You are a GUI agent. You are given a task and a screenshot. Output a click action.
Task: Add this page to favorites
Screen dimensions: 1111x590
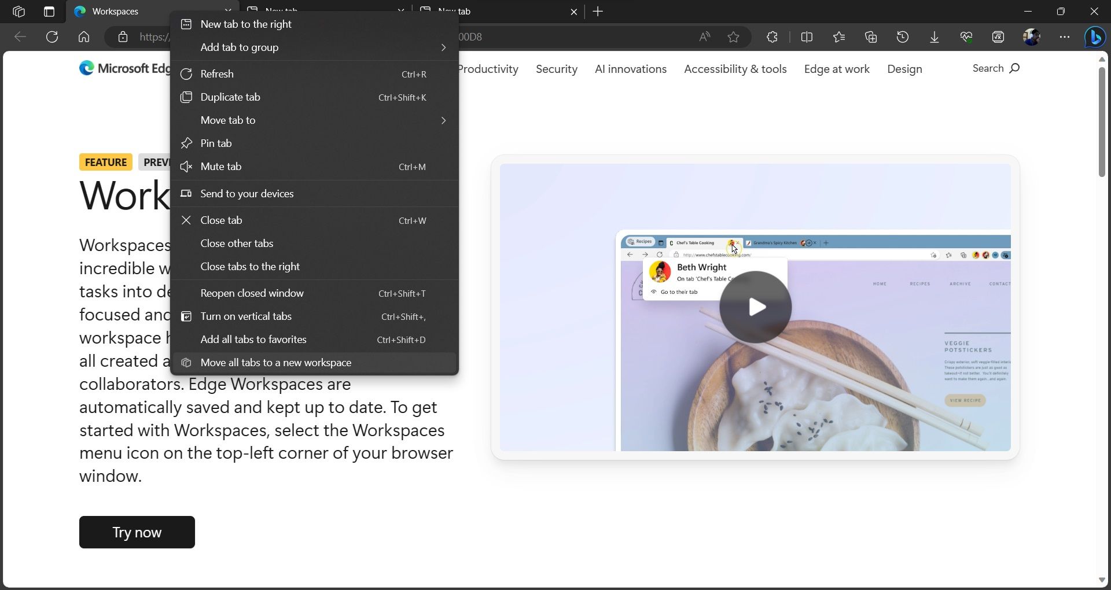coord(733,37)
